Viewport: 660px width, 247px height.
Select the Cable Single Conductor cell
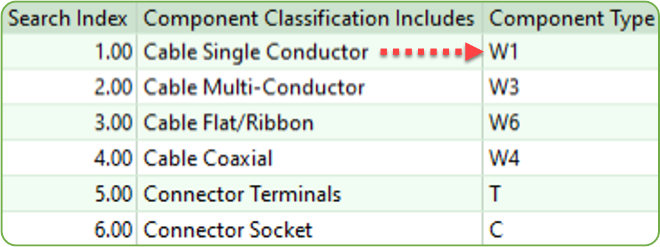(x=309, y=52)
